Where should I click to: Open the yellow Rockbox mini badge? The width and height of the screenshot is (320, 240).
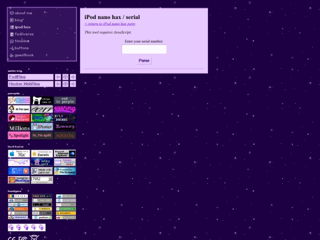point(66,213)
